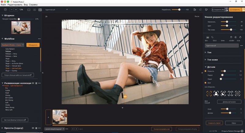Open the Файл menu
Image resolution: width=245 pixels, height=133 pixels.
point(3,5)
